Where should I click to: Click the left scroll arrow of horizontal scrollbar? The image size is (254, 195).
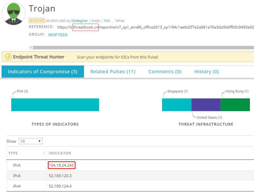pos(31,48)
